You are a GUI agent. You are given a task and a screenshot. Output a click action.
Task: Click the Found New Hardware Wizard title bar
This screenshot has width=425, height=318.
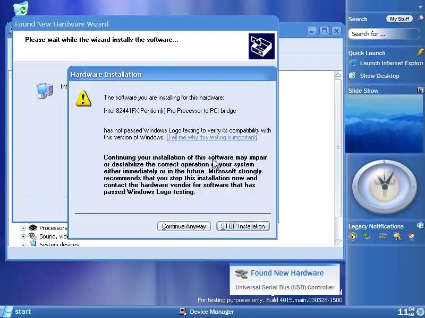click(145, 24)
